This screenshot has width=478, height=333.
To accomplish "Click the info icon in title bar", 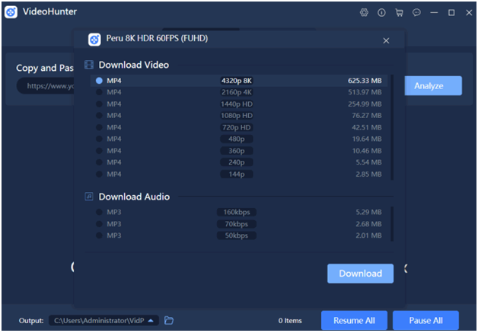I will [381, 12].
